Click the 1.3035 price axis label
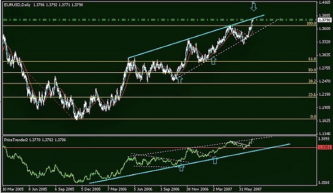Viewport: 333px width, 193px height. coord(324,55)
